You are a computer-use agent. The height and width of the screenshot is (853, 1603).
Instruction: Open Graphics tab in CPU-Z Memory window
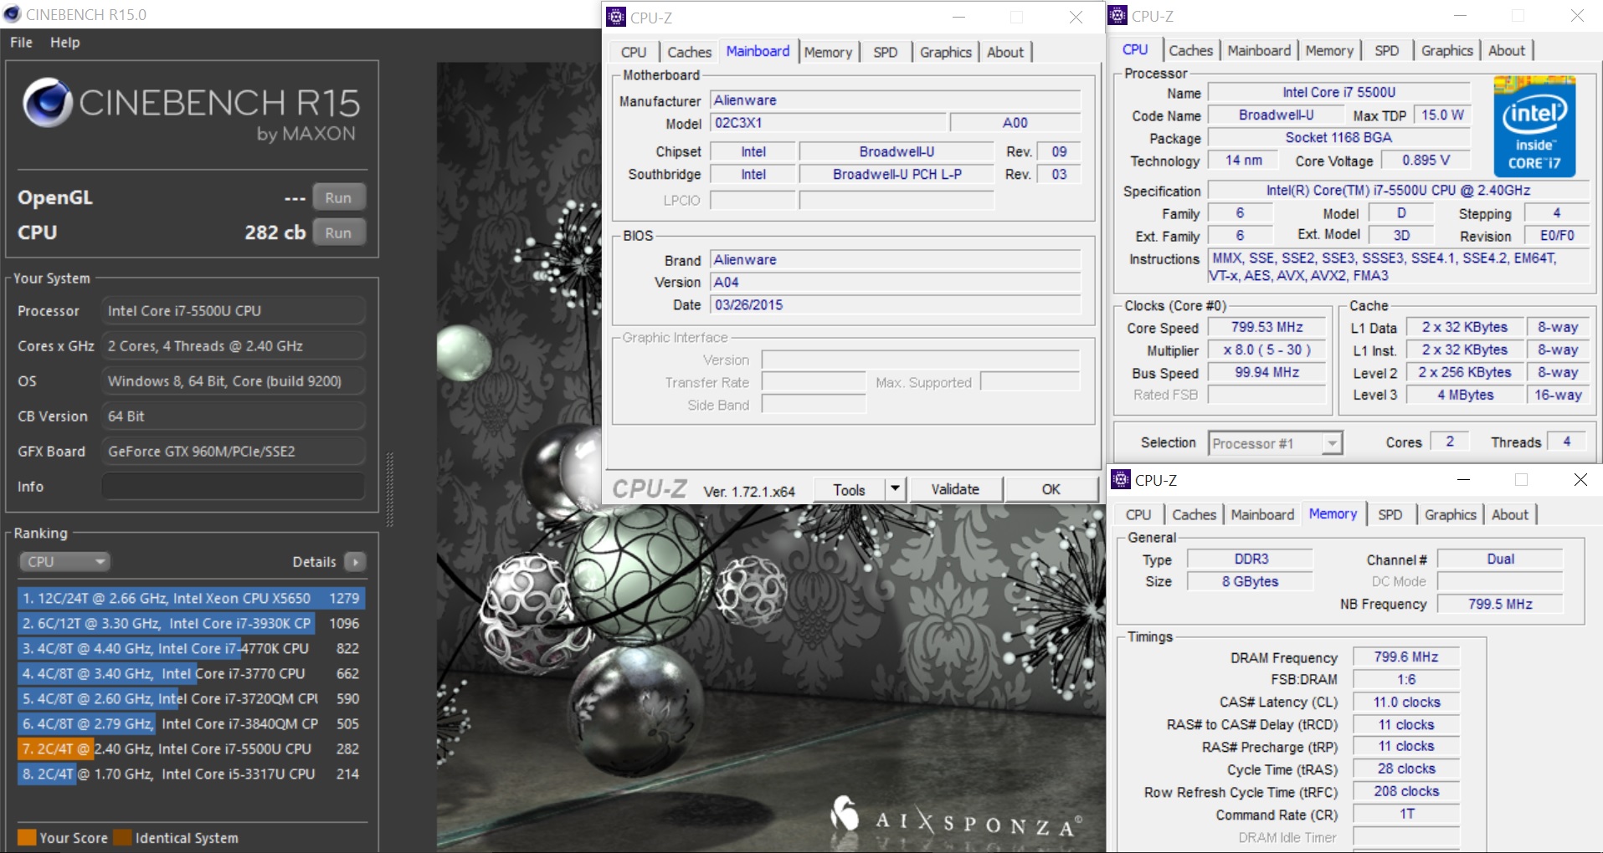tap(1451, 514)
